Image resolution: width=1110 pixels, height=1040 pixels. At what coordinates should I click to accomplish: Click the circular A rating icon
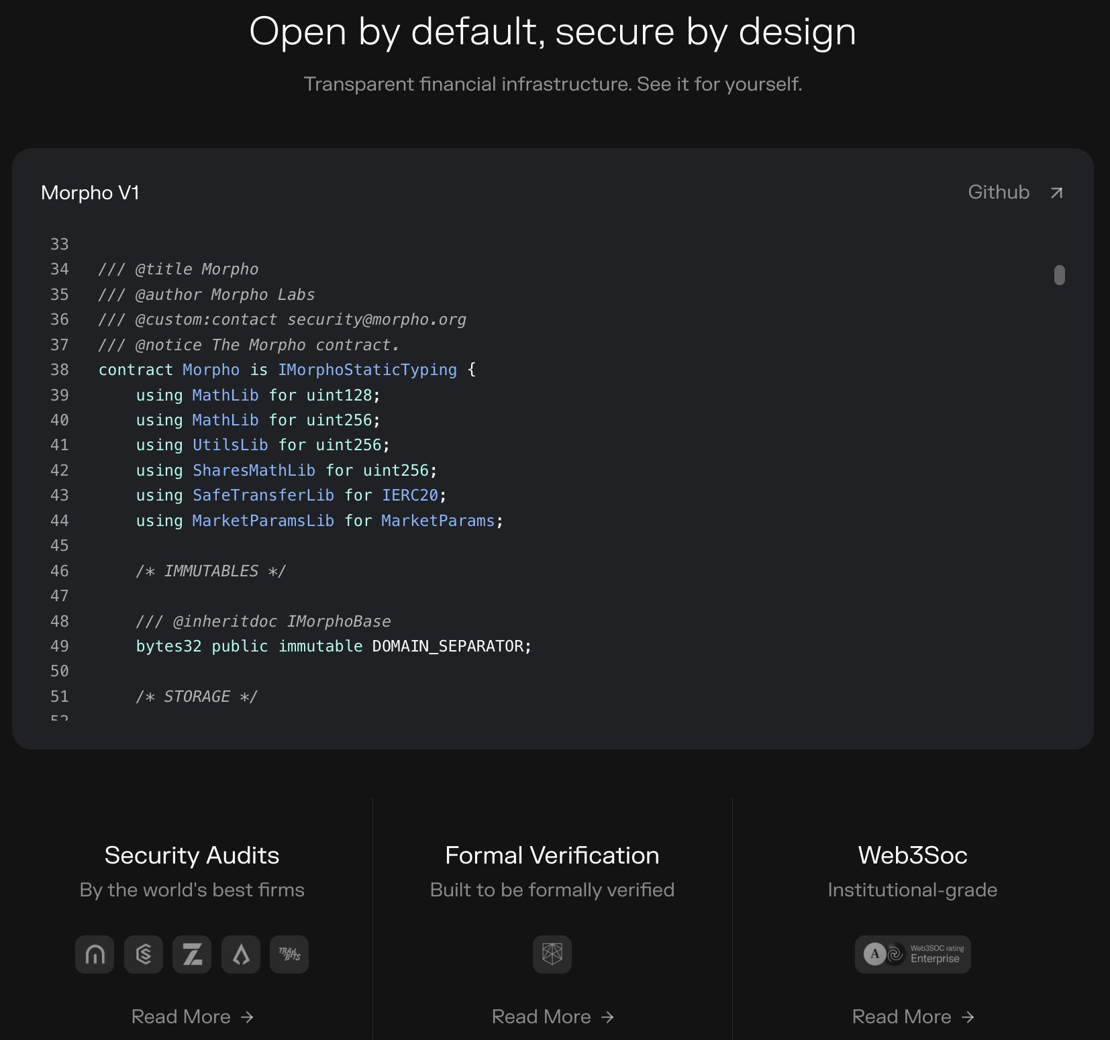[874, 954]
